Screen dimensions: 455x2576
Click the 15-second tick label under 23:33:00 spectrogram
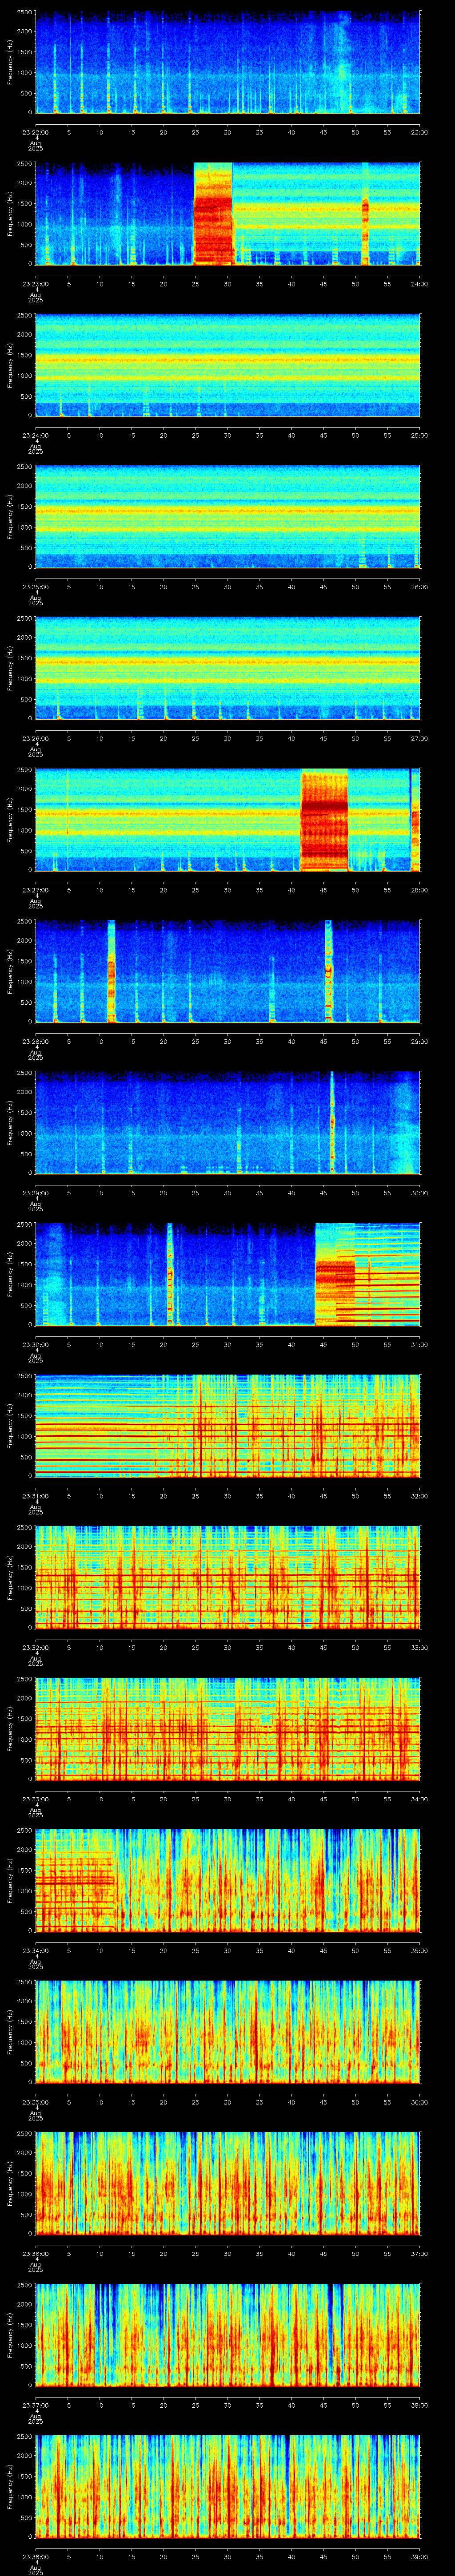pyautogui.click(x=132, y=1799)
